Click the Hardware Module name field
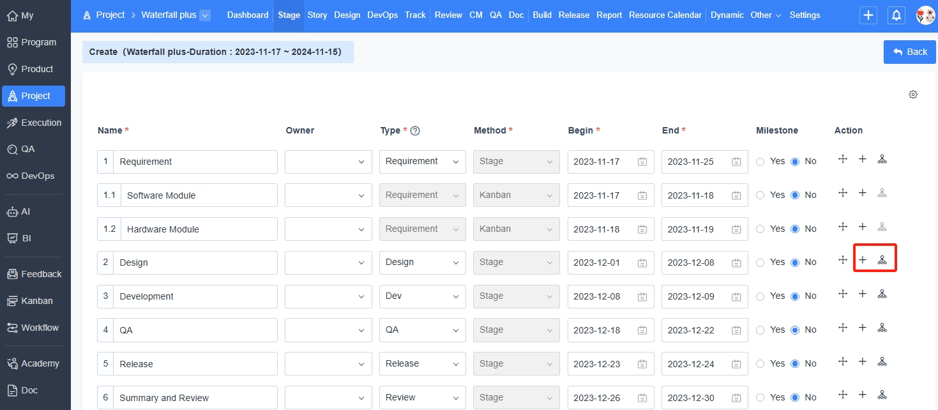Screen dimensions: 938x410 pyautogui.click(x=199, y=229)
